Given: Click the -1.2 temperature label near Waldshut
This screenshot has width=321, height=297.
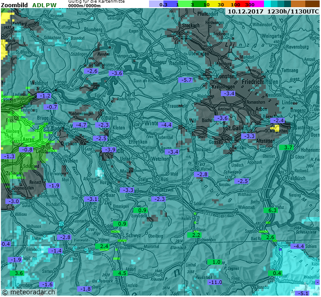Looking at the screenshot, I should click(44, 96).
